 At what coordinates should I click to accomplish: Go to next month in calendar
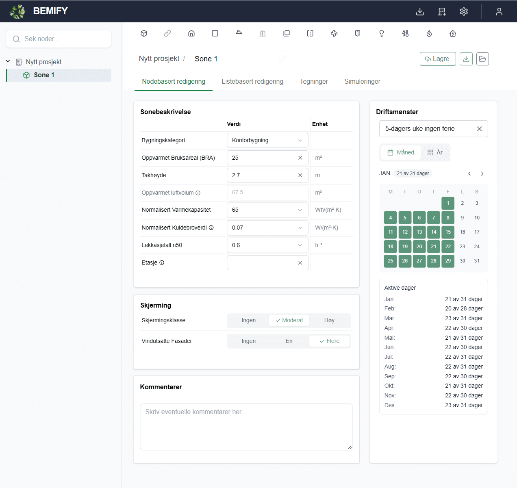[x=482, y=174]
